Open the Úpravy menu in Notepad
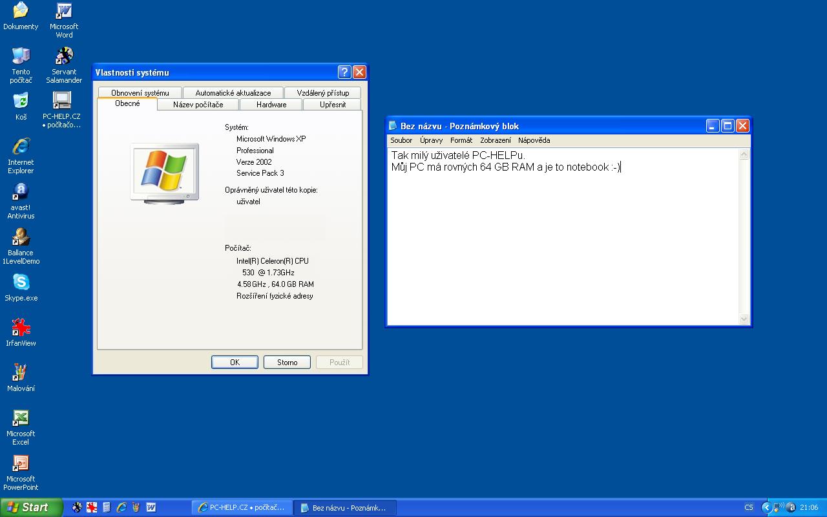This screenshot has width=827, height=517. click(431, 140)
